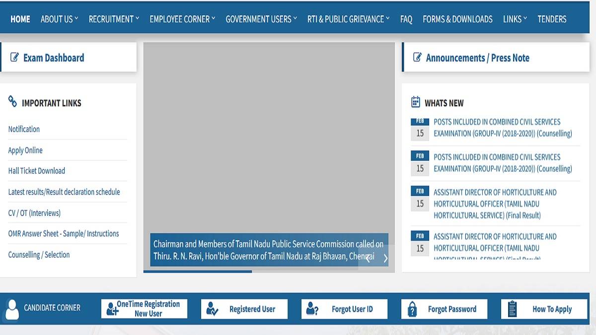Click the Forgot Password padlock icon
The height and width of the screenshot is (335, 596).
point(412,309)
